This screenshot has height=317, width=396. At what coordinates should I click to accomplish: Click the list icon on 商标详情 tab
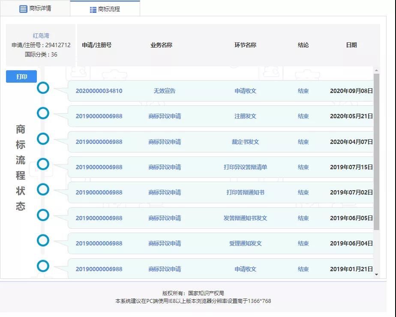[23, 9]
